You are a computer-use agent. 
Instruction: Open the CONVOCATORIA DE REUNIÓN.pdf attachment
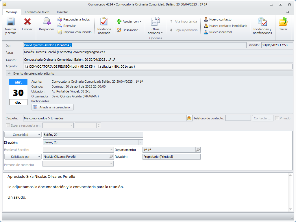tap(60, 66)
